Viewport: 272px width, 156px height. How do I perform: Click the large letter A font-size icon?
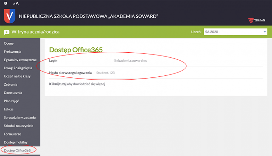[17, 3]
